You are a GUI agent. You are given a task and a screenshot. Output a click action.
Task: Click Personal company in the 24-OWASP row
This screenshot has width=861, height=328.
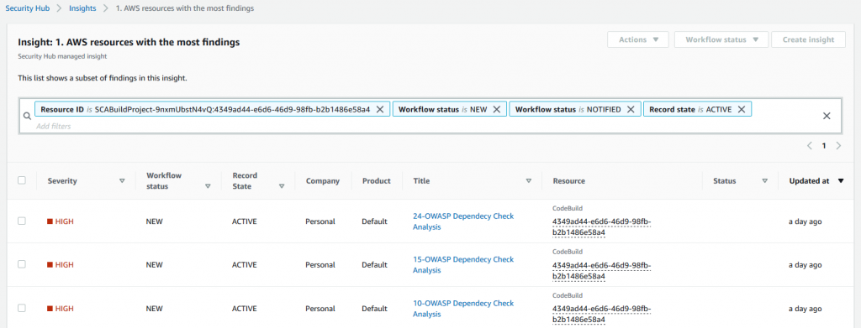tap(320, 221)
